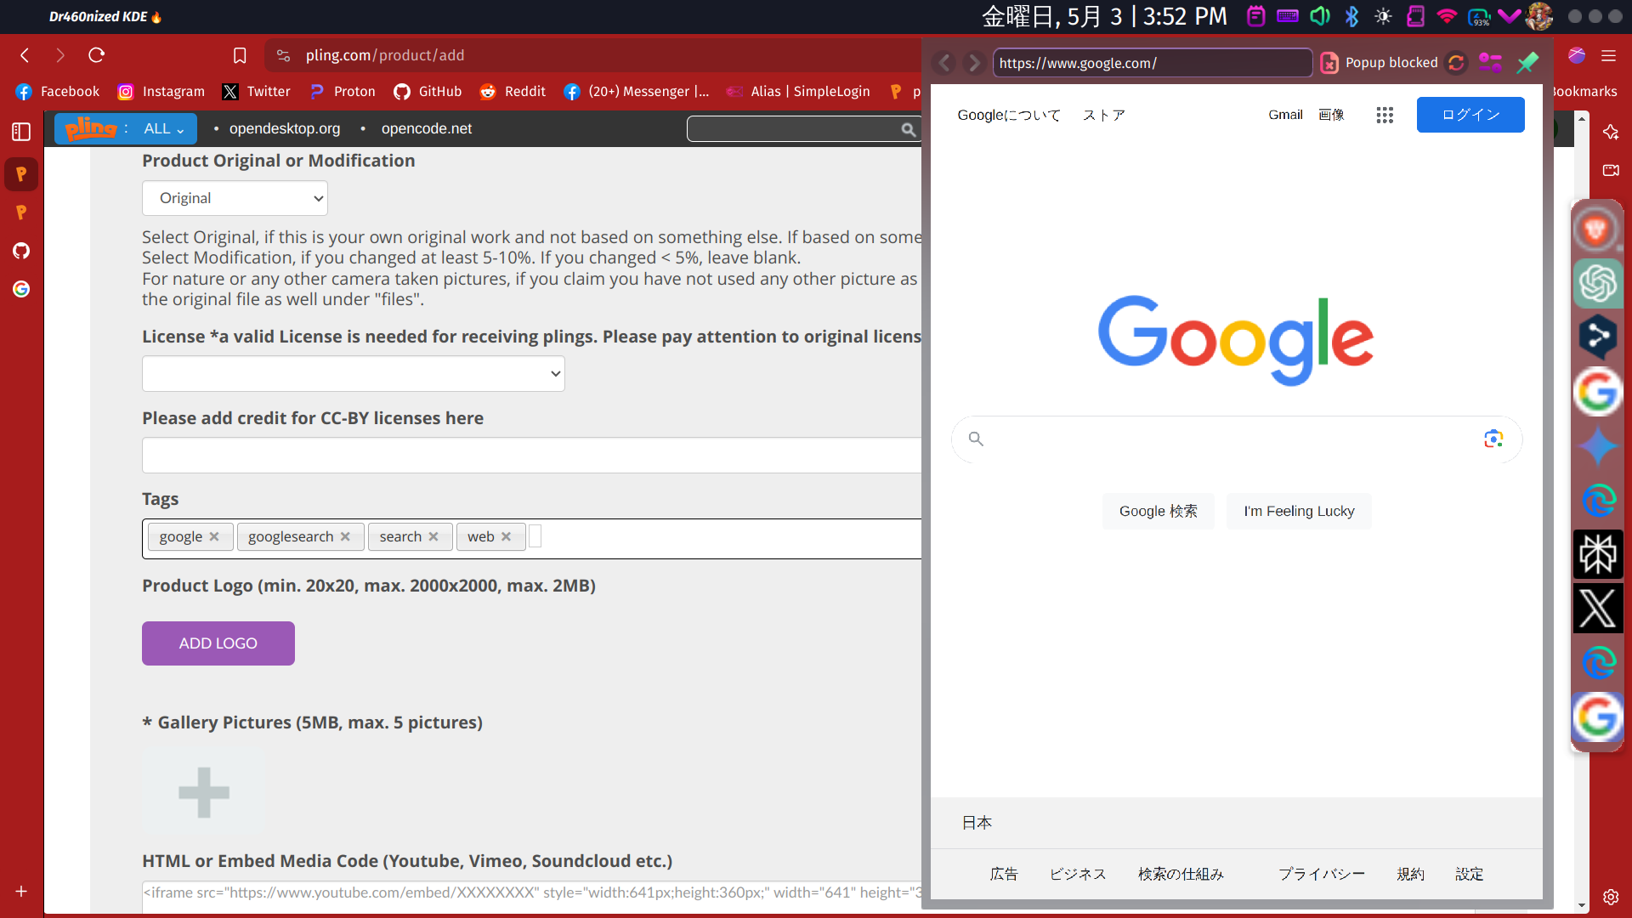1632x918 pixels.
Task: Toggle the sidebar panel icon
Action: [21, 132]
